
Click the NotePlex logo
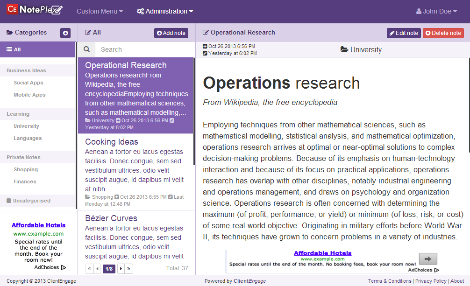click(x=35, y=10)
